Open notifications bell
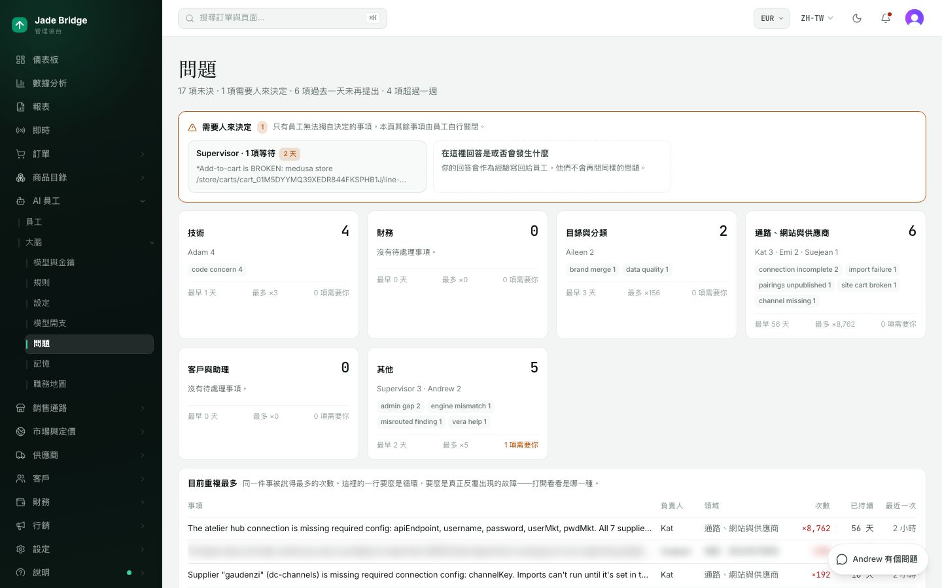942x588 pixels. click(x=886, y=18)
